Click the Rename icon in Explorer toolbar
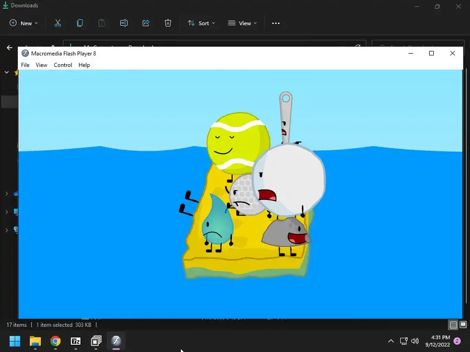 pos(124,23)
